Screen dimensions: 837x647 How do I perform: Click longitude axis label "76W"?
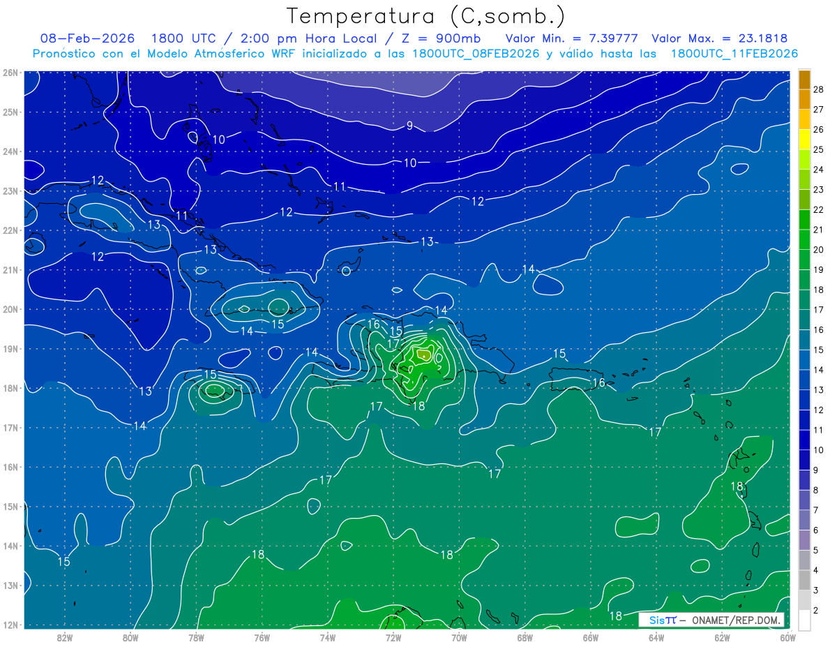[262, 637]
